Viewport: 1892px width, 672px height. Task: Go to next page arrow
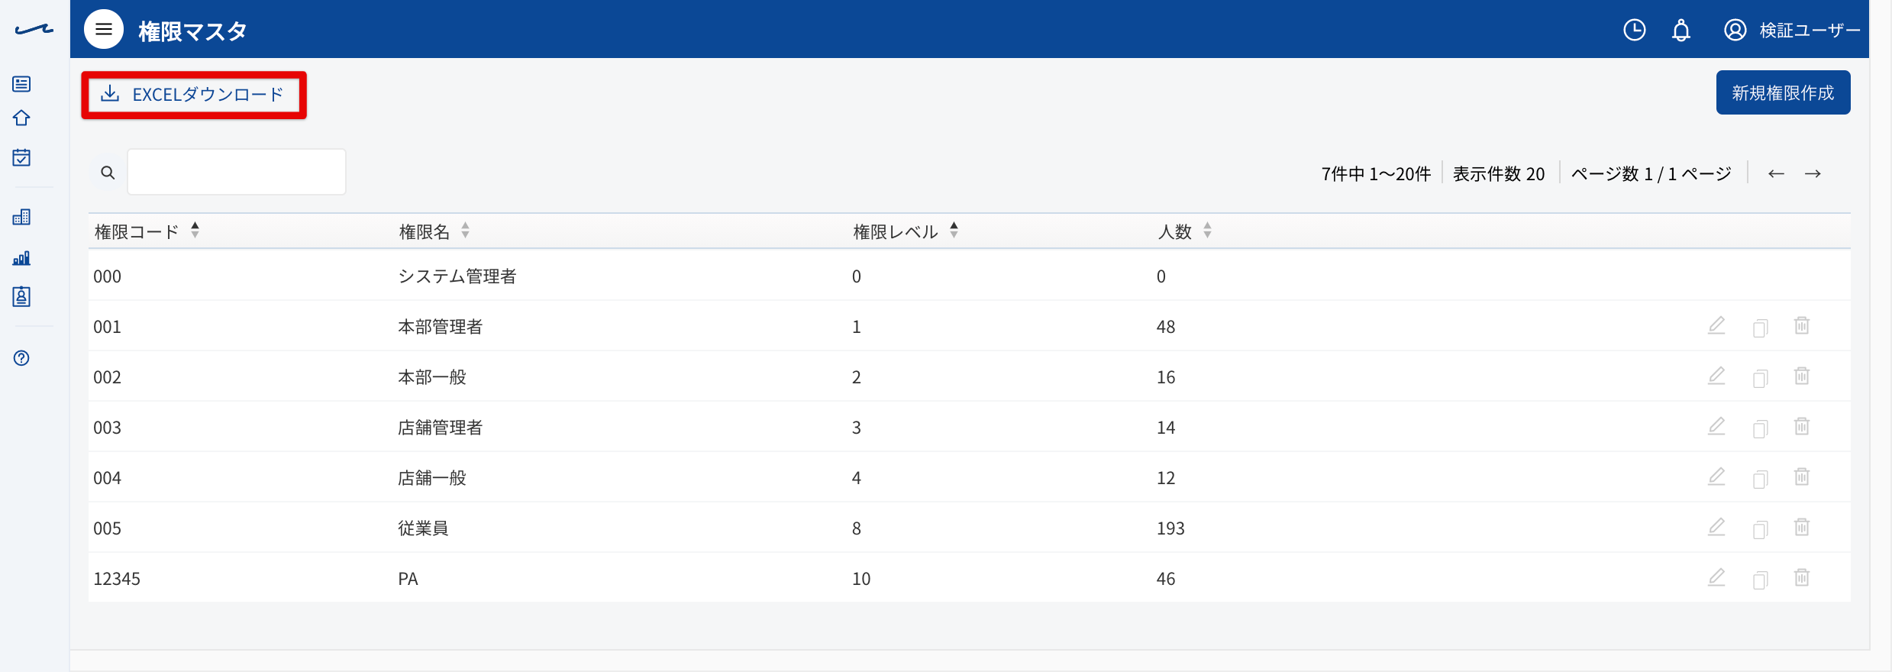point(1813,174)
